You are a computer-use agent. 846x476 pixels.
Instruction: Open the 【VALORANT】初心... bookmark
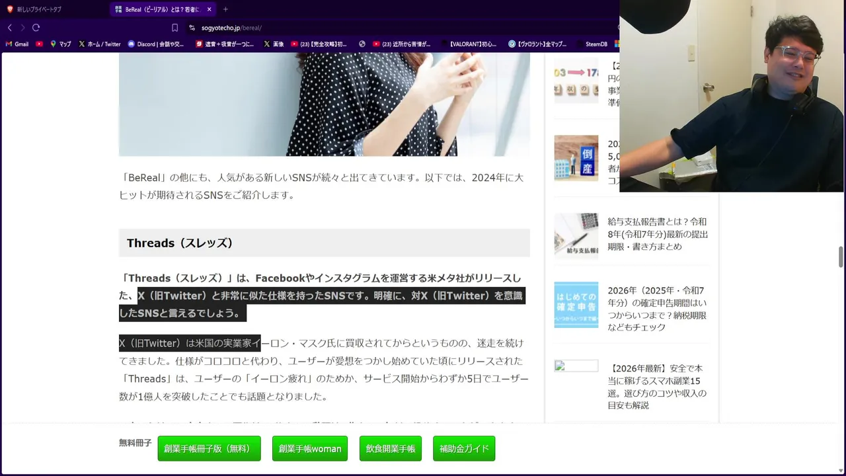coord(468,44)
